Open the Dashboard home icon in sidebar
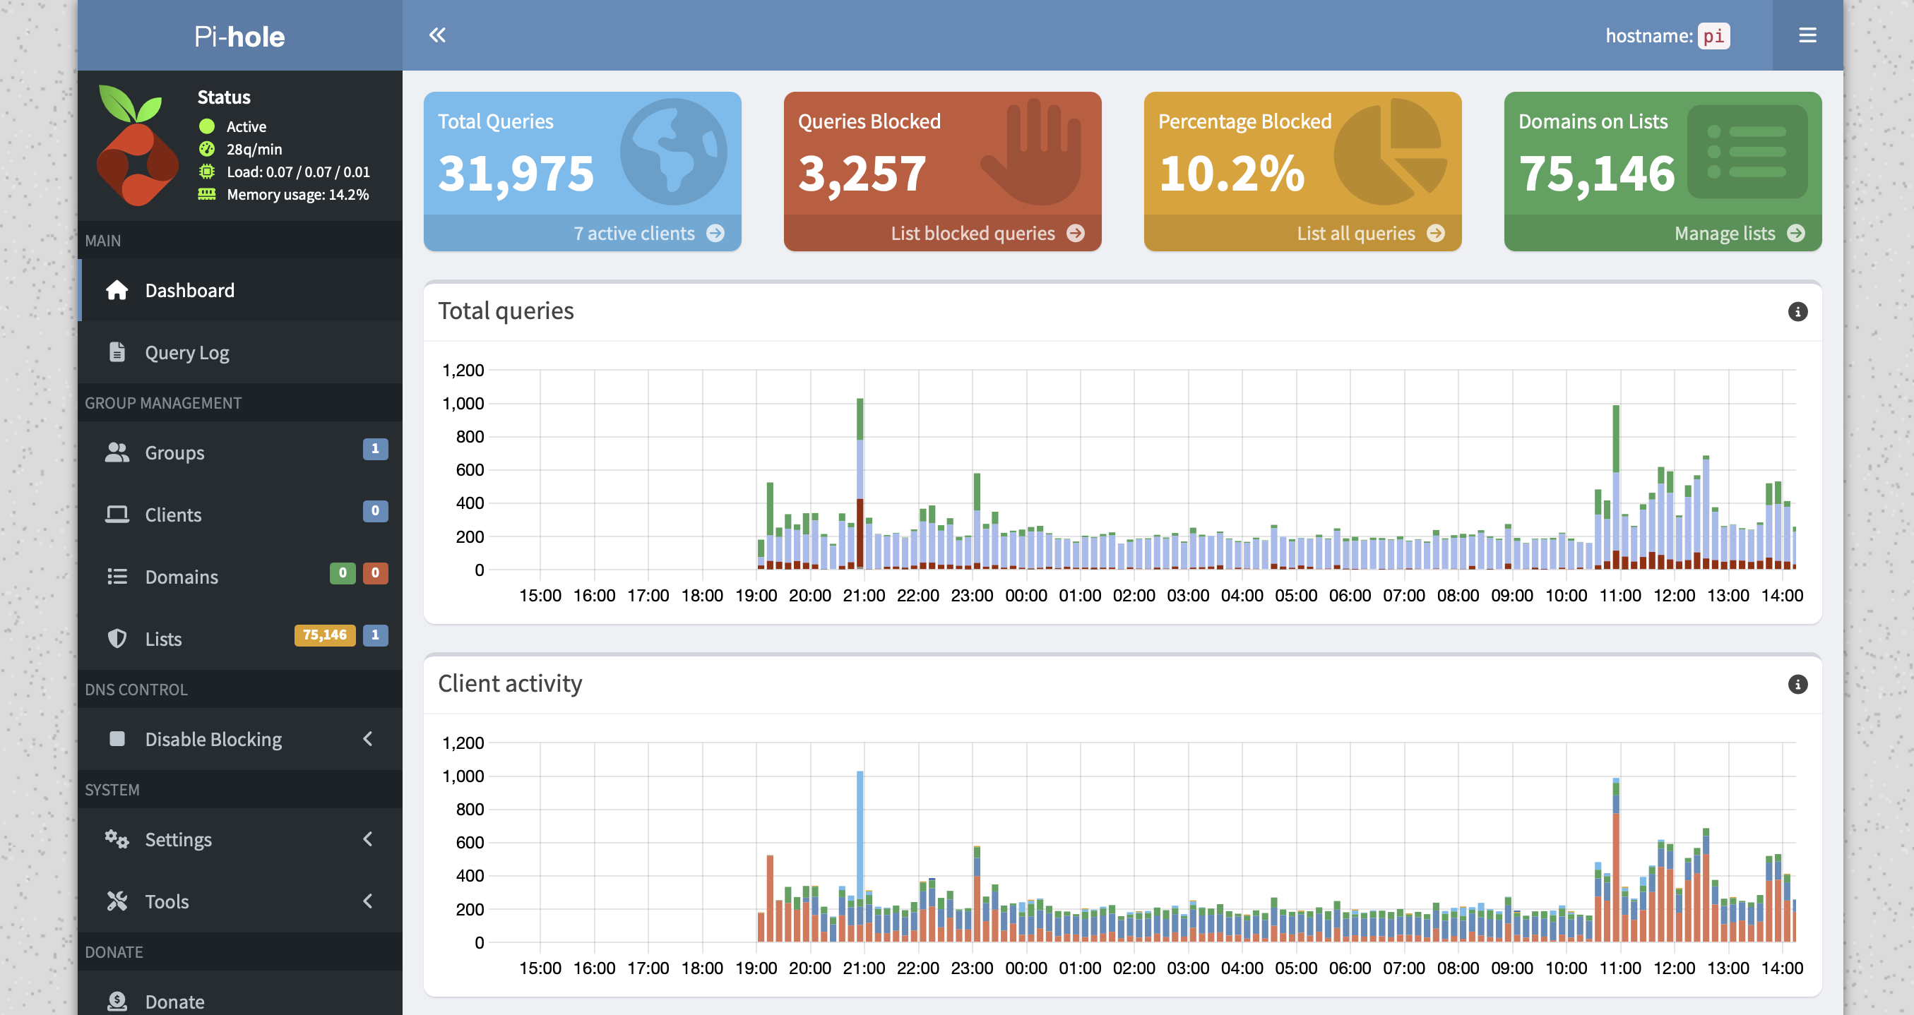The width and height of the screenshot is (1914, 1015). tap(118, 290)
